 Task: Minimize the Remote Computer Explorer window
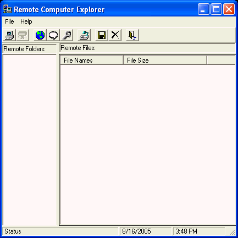point(203,9)
